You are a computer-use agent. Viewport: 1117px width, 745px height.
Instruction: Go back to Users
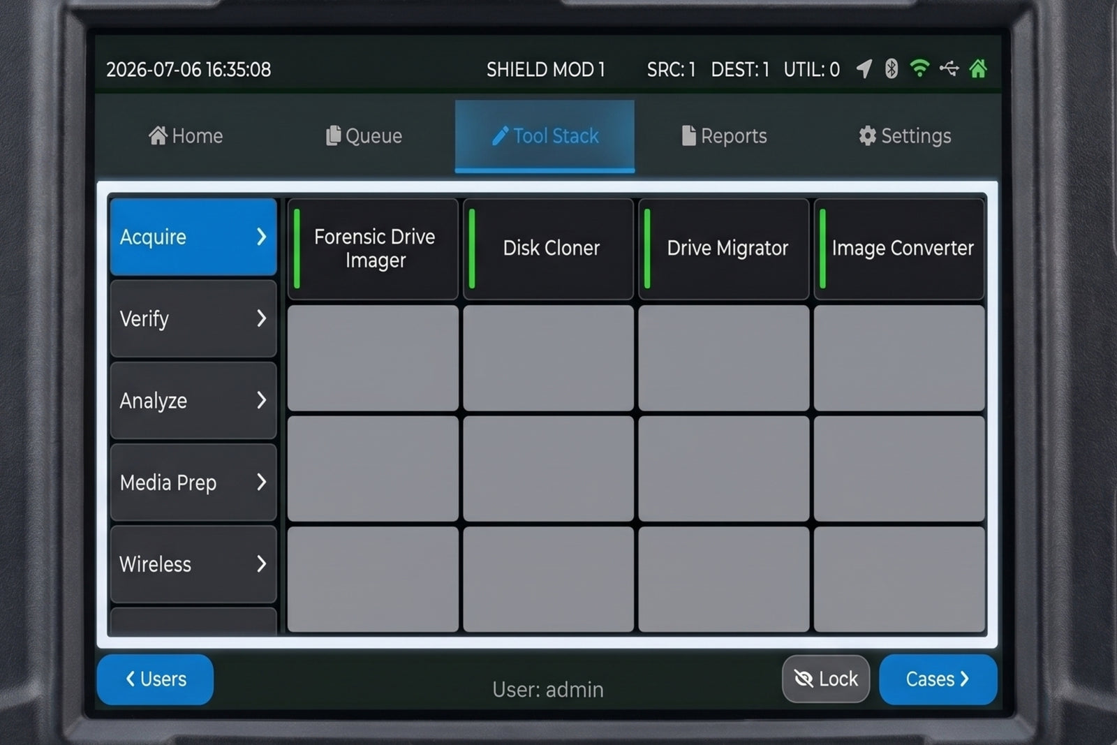coord(155,679)
